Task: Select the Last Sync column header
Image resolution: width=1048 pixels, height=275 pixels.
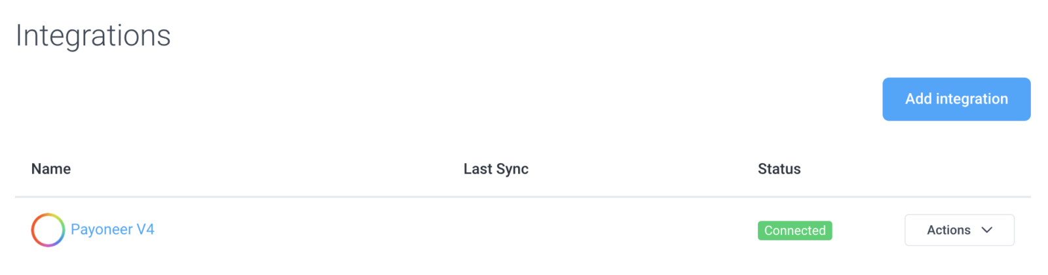Action: pyautogui.click(x=496, y=169)
